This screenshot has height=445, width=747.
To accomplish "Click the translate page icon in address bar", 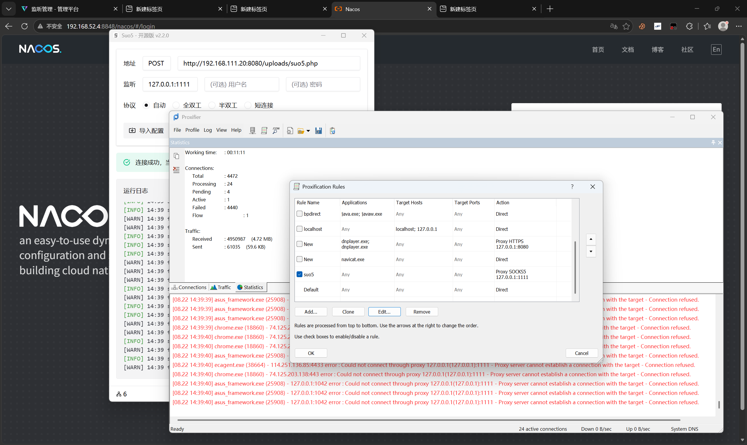I will [x=614, y=27].
